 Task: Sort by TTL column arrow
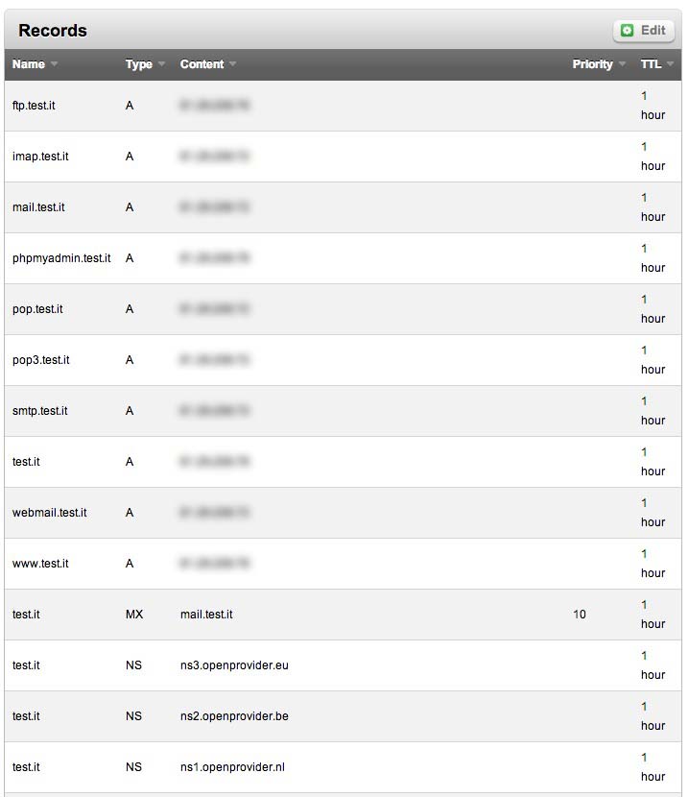pyautogui.click(x=670, y=64)
